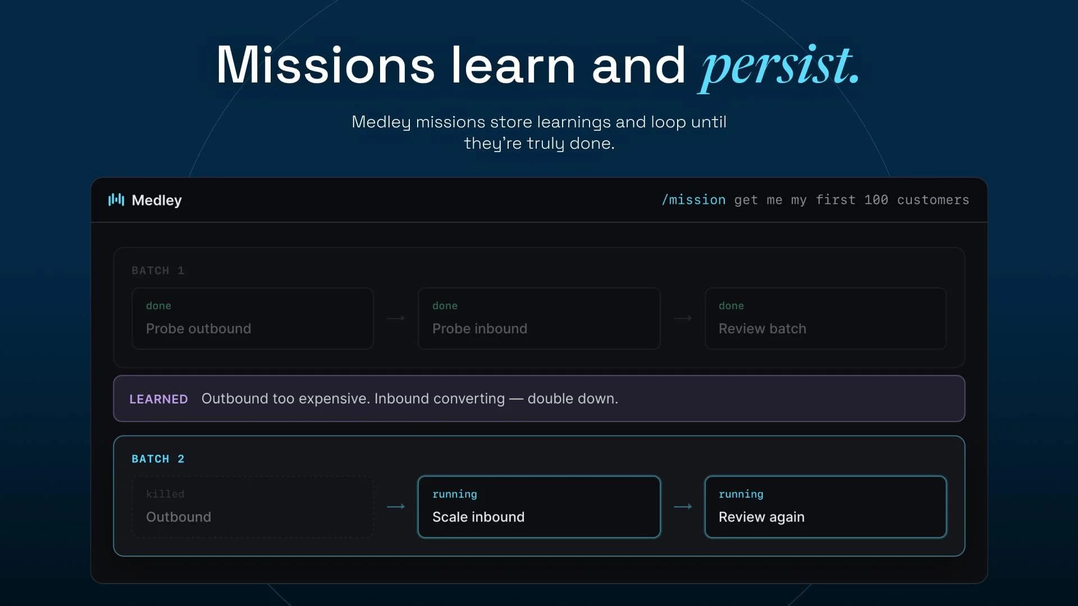This screenshot has width=1078, height=606.
Task: Click arrow between Probe outbound and Probe inbound
Action: [x=396, y=318]
